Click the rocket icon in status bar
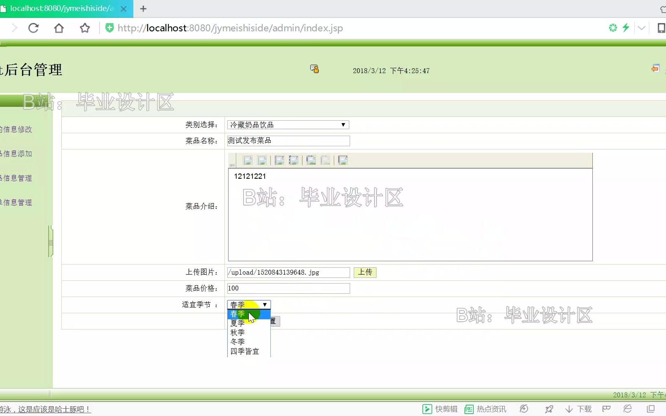Viewport: 666px width, 416px height. point(549,409)
